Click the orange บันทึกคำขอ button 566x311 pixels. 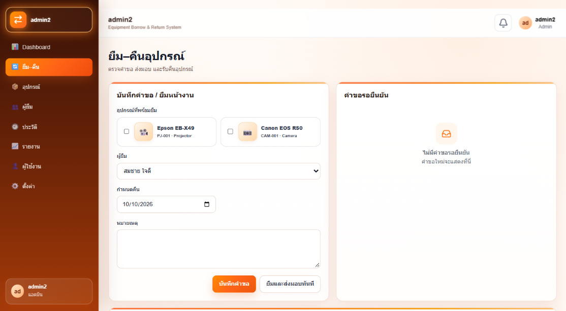click(x=234, y=284)
